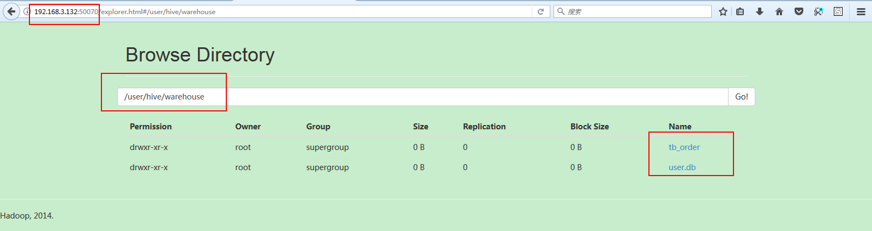872x231 pixels.
Task: Click the screenshot scissors extension icon
Action: (x=819, y=11)
